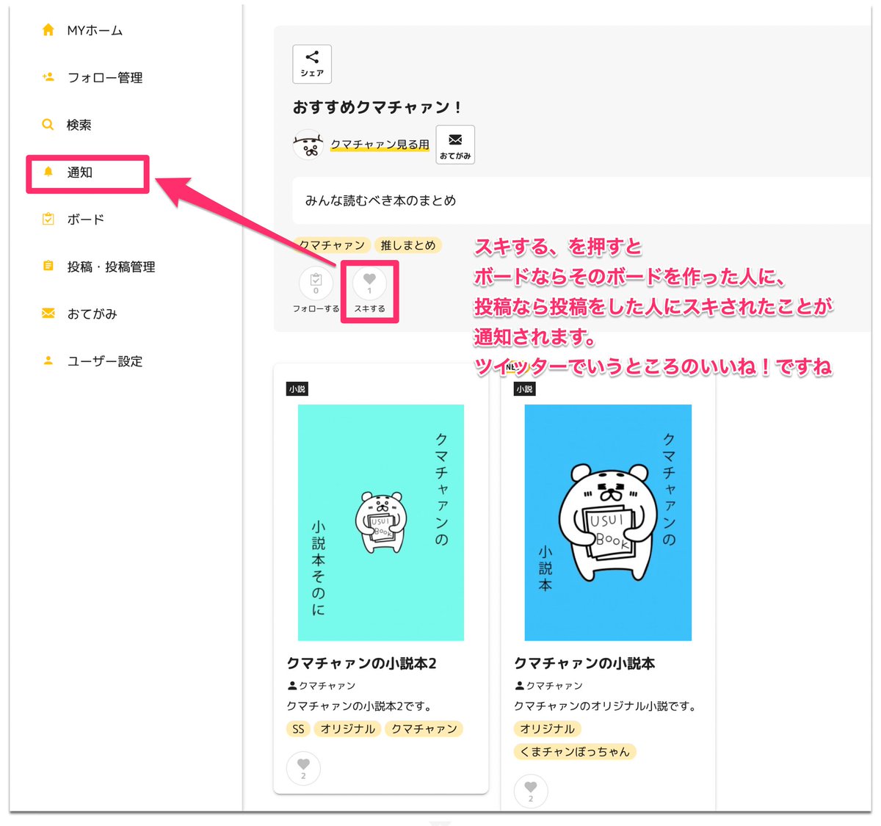Click the magnifier icon beside 検索

(48, 124)
